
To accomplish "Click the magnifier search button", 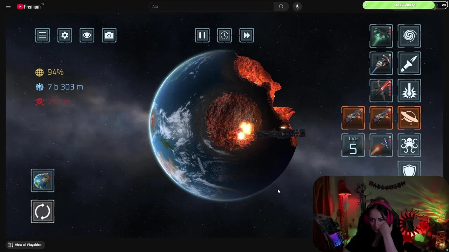I will pyautogui.click(x=281, y=6).
